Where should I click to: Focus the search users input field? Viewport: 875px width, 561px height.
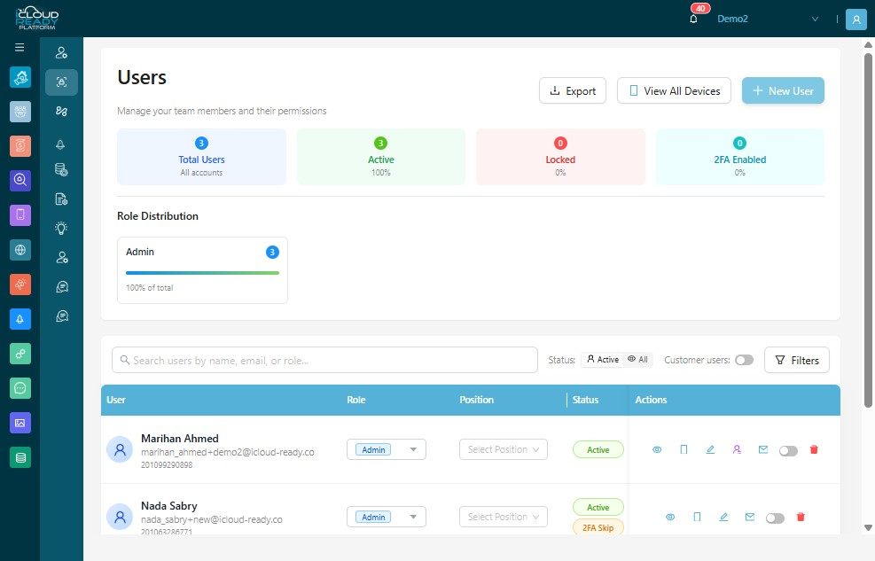click(x=324, y=360)
